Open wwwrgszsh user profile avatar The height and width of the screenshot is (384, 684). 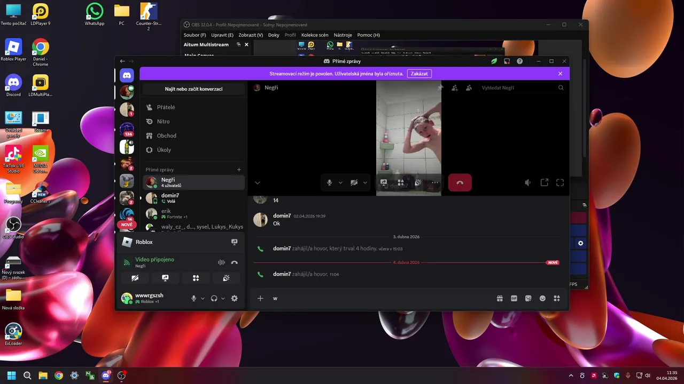pyautogui.click(x=127, y=298)
